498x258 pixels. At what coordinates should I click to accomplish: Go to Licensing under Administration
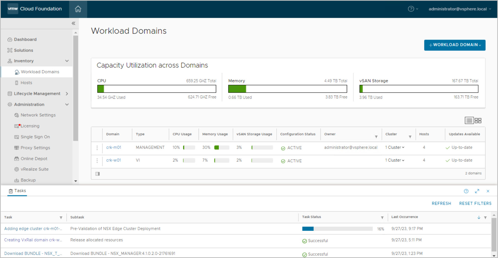[30, 126]
